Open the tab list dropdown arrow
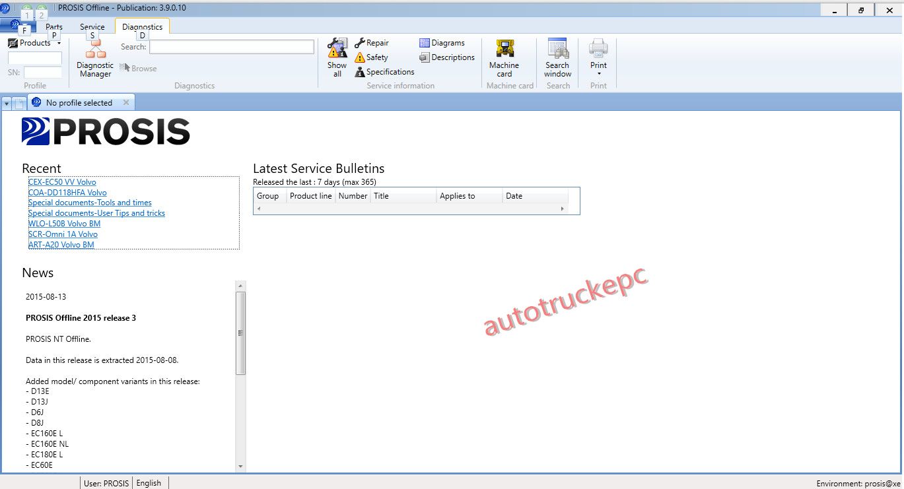The width and height of the screenshot is (904, 489). click(x=7, y=103)
